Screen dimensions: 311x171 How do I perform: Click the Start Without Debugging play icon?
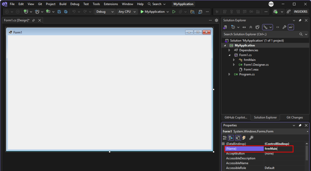click(x=174, y=12)
